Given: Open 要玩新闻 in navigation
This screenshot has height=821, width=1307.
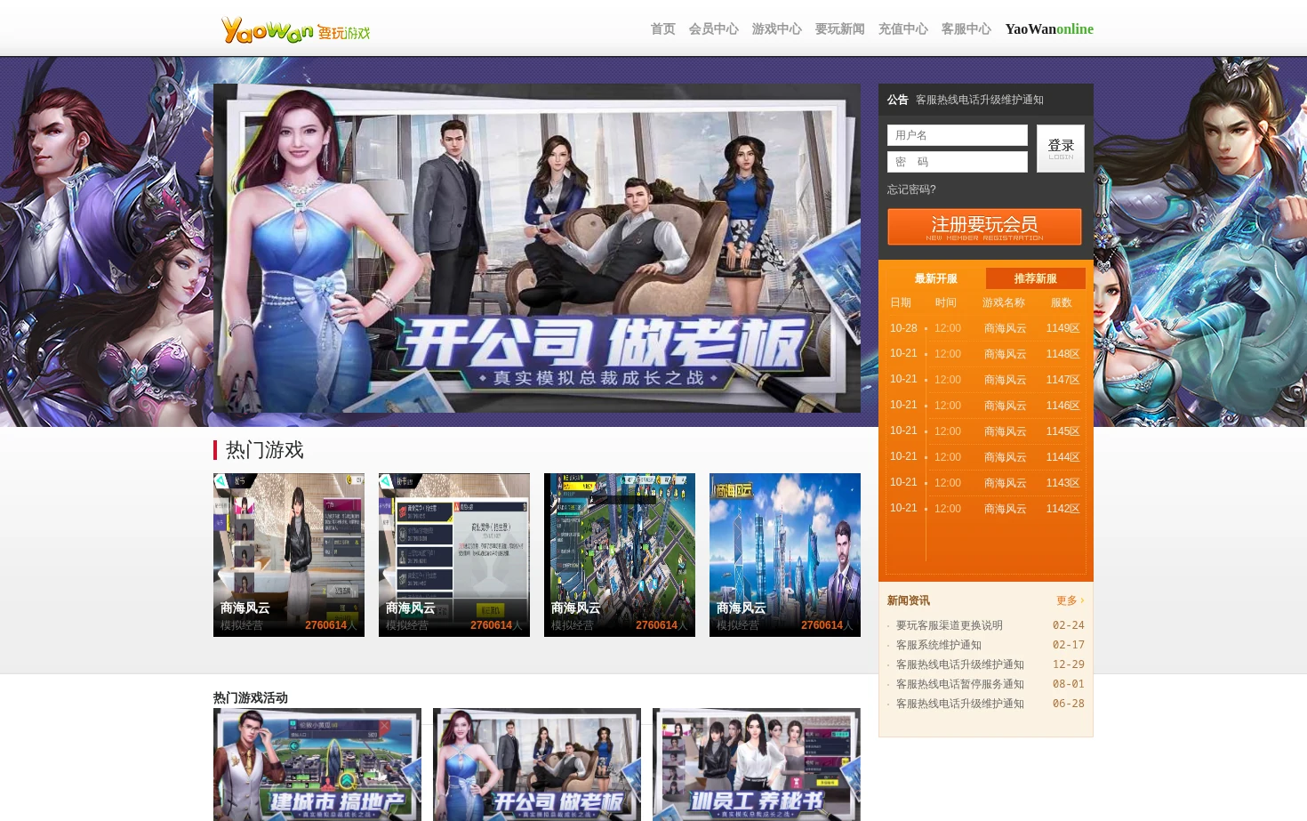Looking at the screenshot, I should point(839,29).
